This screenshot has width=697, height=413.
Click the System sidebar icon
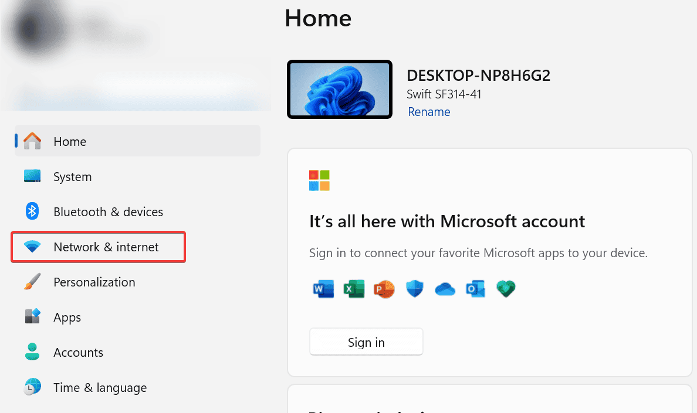click(x=32, y=176)
